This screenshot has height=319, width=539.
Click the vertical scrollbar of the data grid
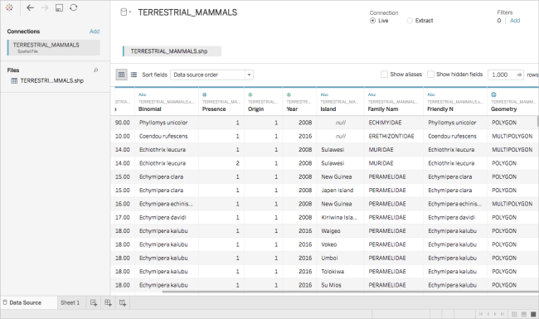[x=537, y=121]
